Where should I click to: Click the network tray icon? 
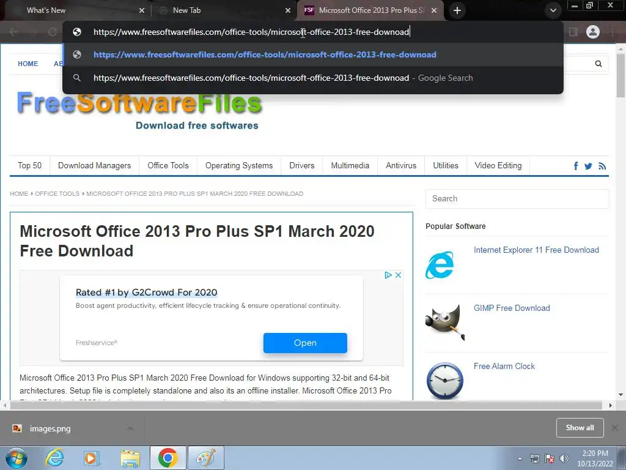[534, 458]
